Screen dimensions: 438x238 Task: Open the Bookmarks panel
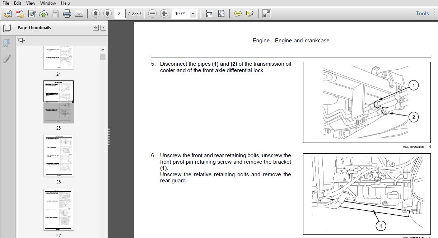7,43
